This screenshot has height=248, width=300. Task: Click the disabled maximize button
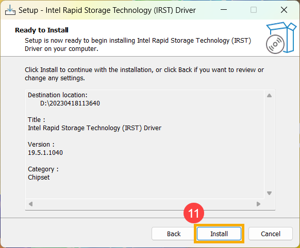[x=254, y=10]
